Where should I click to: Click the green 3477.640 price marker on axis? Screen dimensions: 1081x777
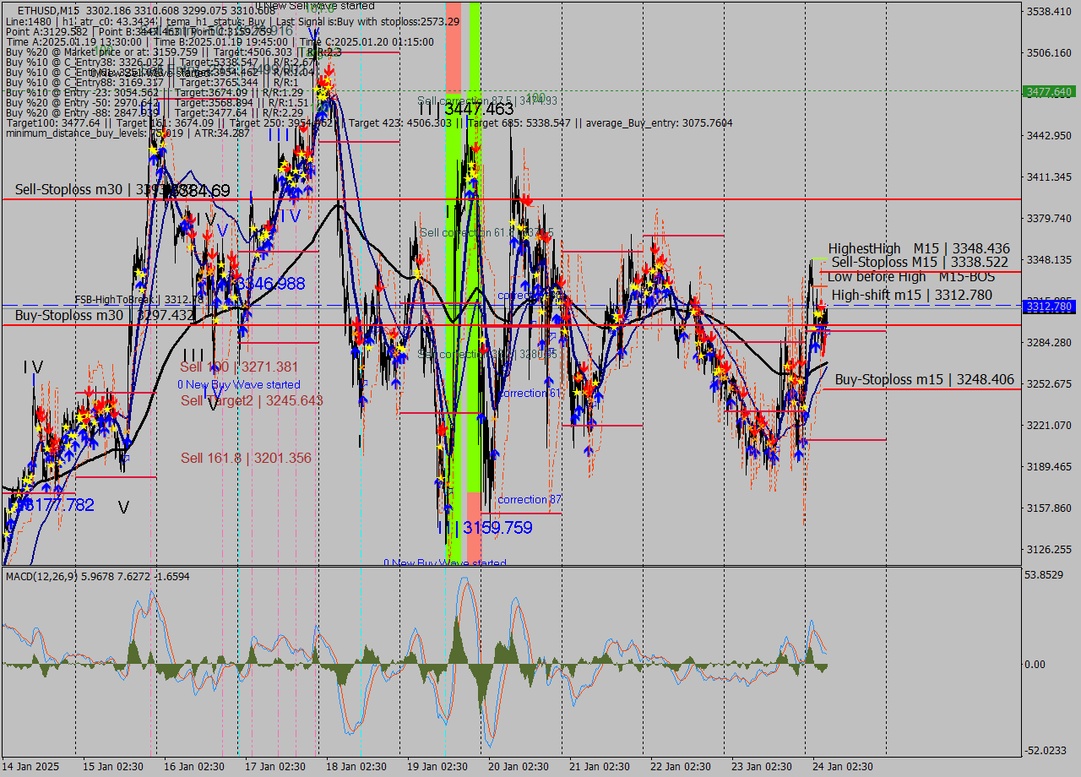1048,91
